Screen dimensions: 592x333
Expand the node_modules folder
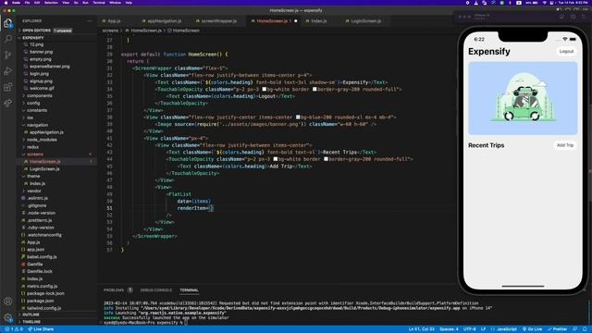[42, 140]
